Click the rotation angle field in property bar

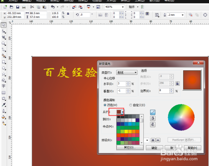click(85, 15)
